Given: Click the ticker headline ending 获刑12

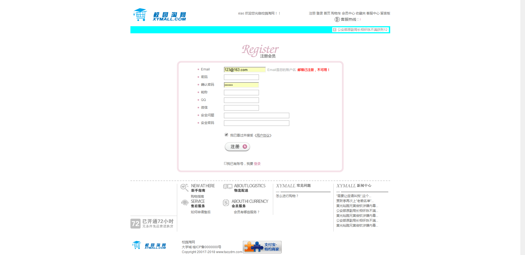Looking at the screenshot, I should click(363, 30).
